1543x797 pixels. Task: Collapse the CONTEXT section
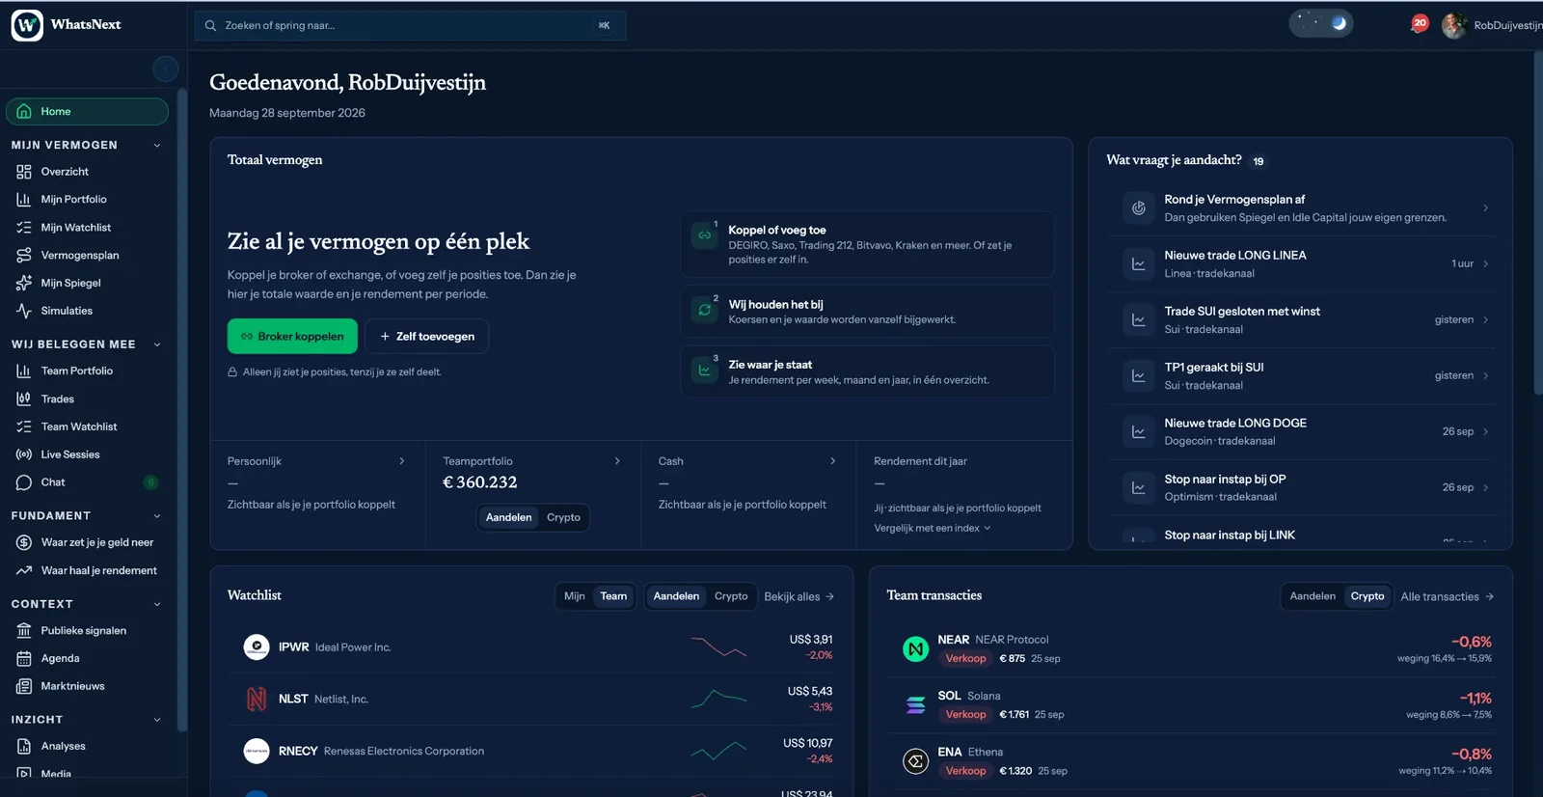157,604
